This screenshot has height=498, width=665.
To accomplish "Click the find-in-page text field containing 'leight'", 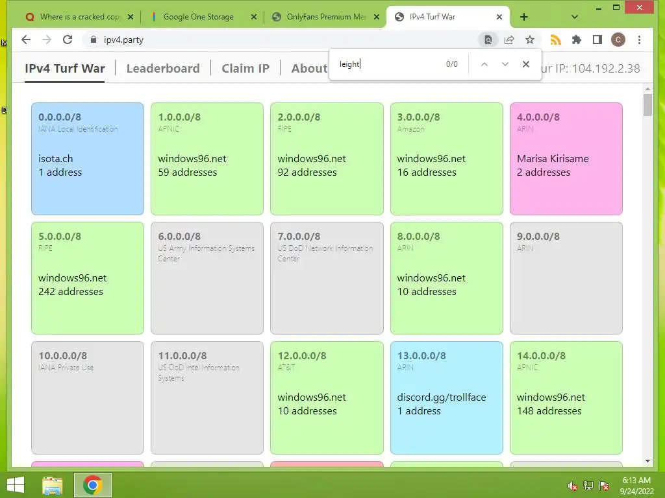I will 388,64.
